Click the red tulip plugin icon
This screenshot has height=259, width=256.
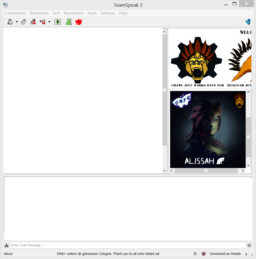coord(79,22)
